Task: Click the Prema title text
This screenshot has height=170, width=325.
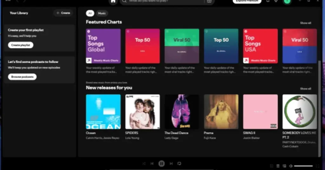Action: tap(209, 133)
